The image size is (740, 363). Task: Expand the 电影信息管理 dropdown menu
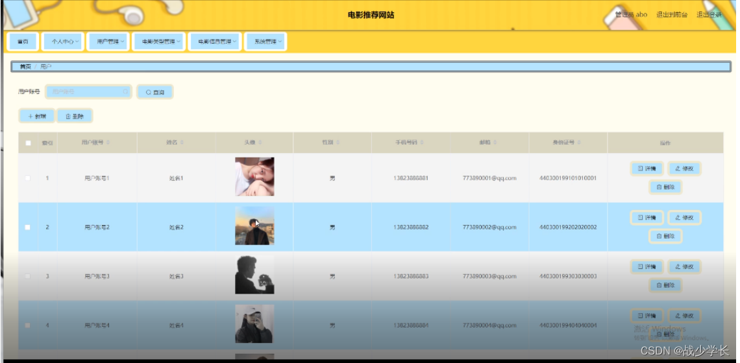coord(215,41)
